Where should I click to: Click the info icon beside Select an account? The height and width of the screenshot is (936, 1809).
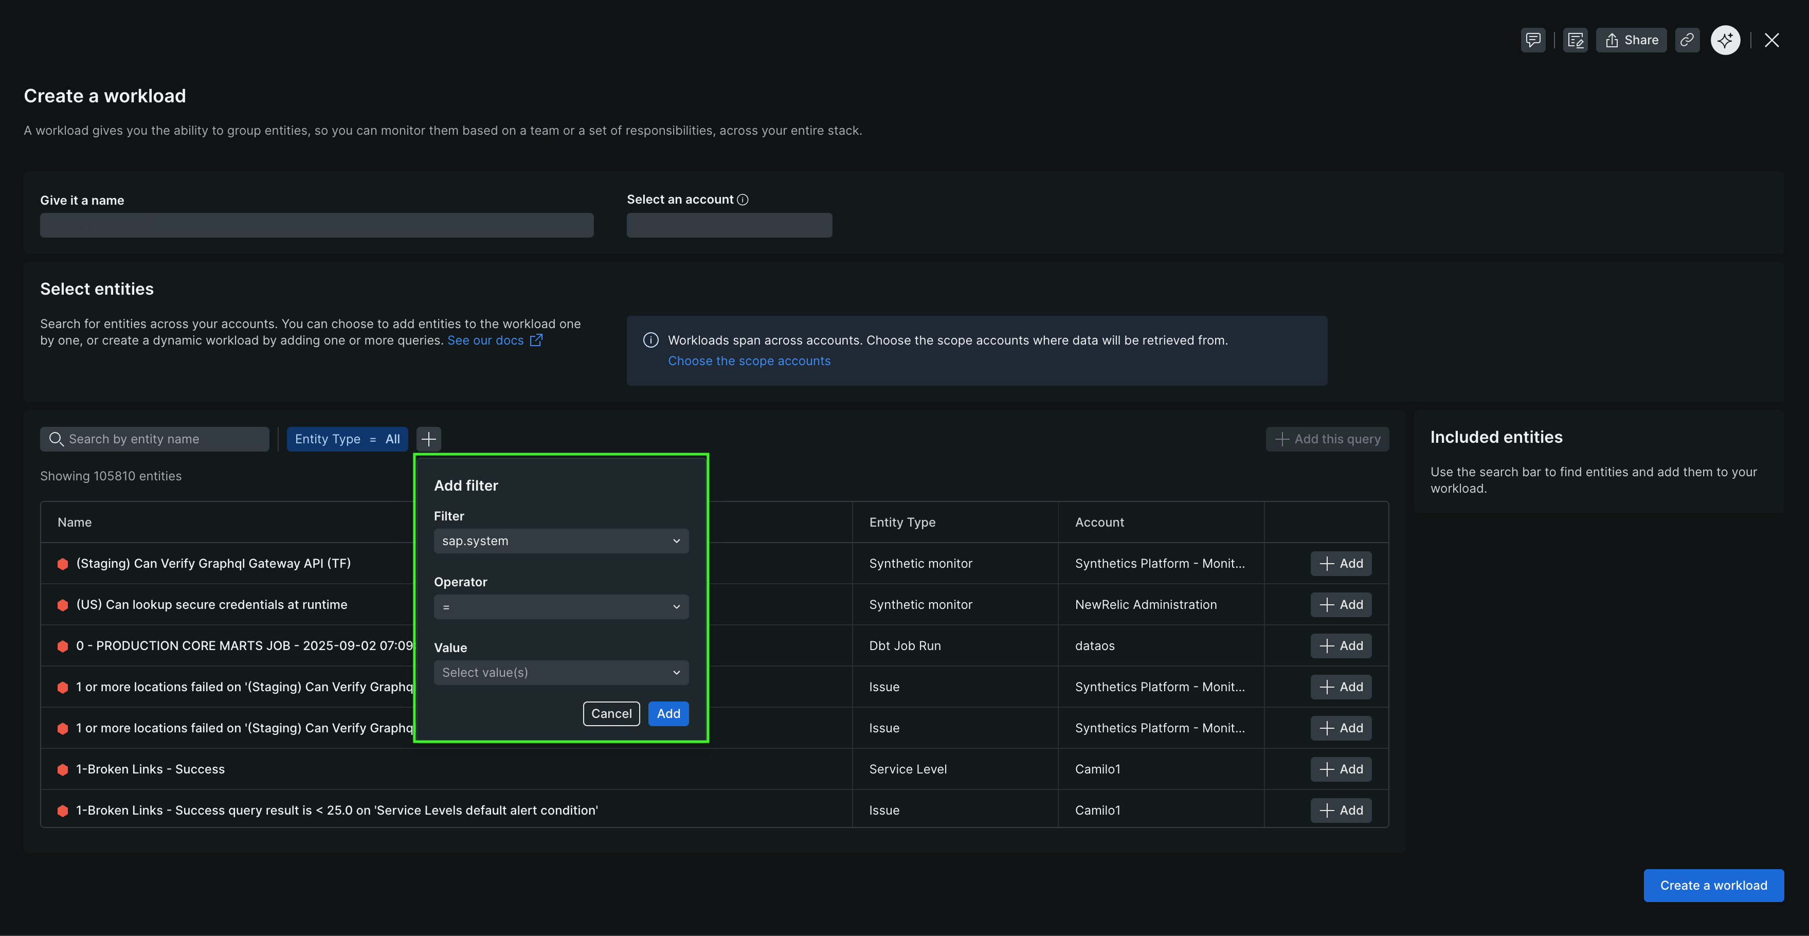(743, 200)
